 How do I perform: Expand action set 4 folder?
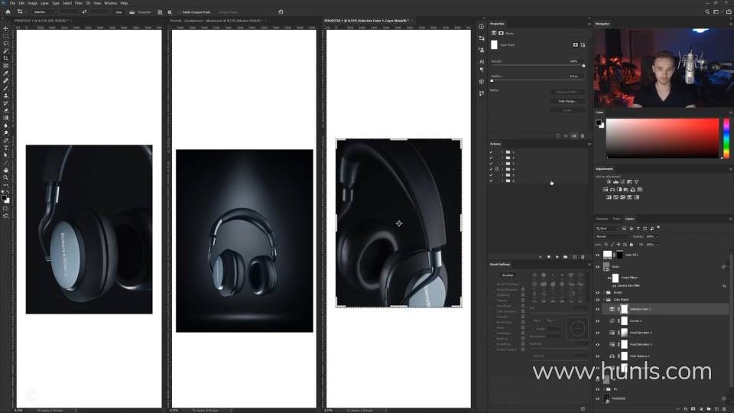[x=502, y=169]
